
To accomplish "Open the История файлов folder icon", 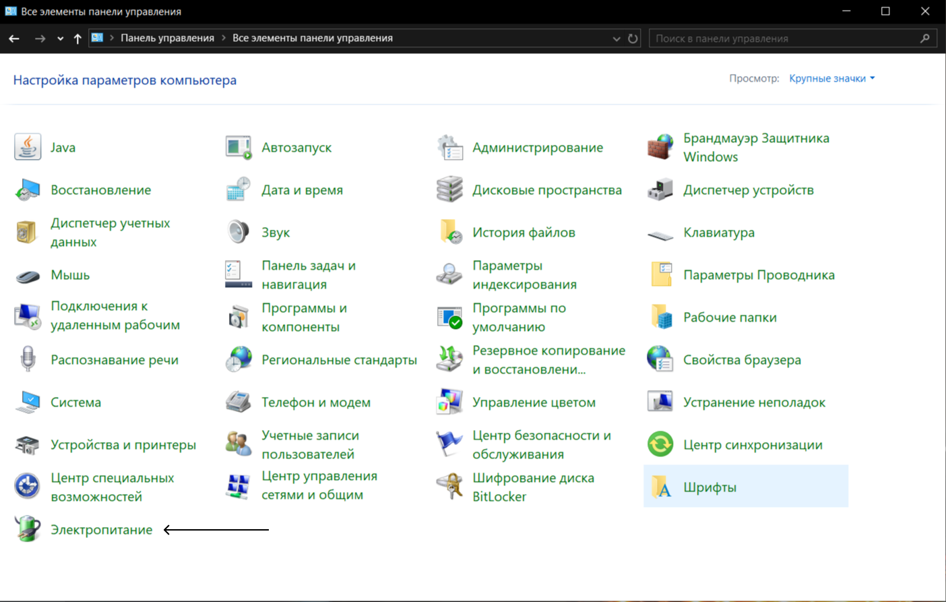I will [449, 233].
